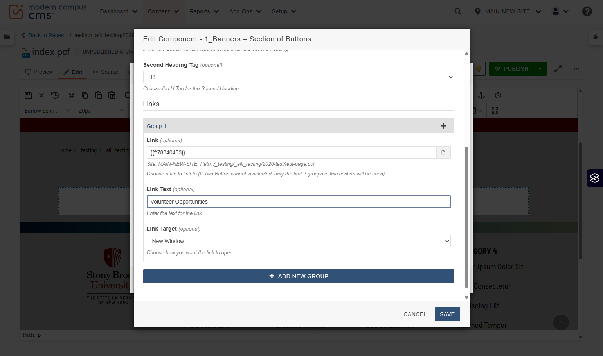Click the paste clipboard icon

(x=98, y=95)
